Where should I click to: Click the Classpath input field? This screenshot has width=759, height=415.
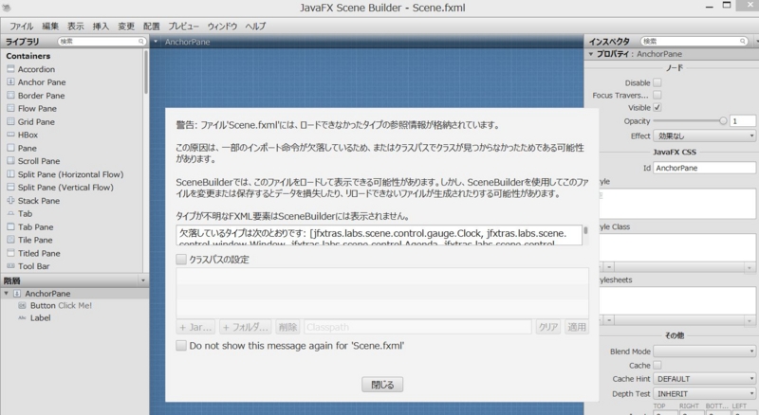417,327
